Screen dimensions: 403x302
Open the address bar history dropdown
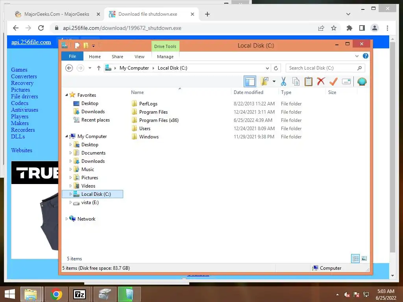click(267, 68)
